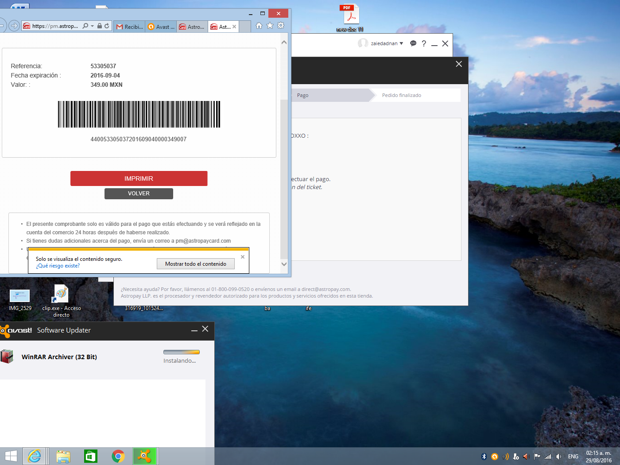Open the '¿Qué riesgo existe?' link
620x465 pixels.
pyautogui.click(x=58, y=266)
